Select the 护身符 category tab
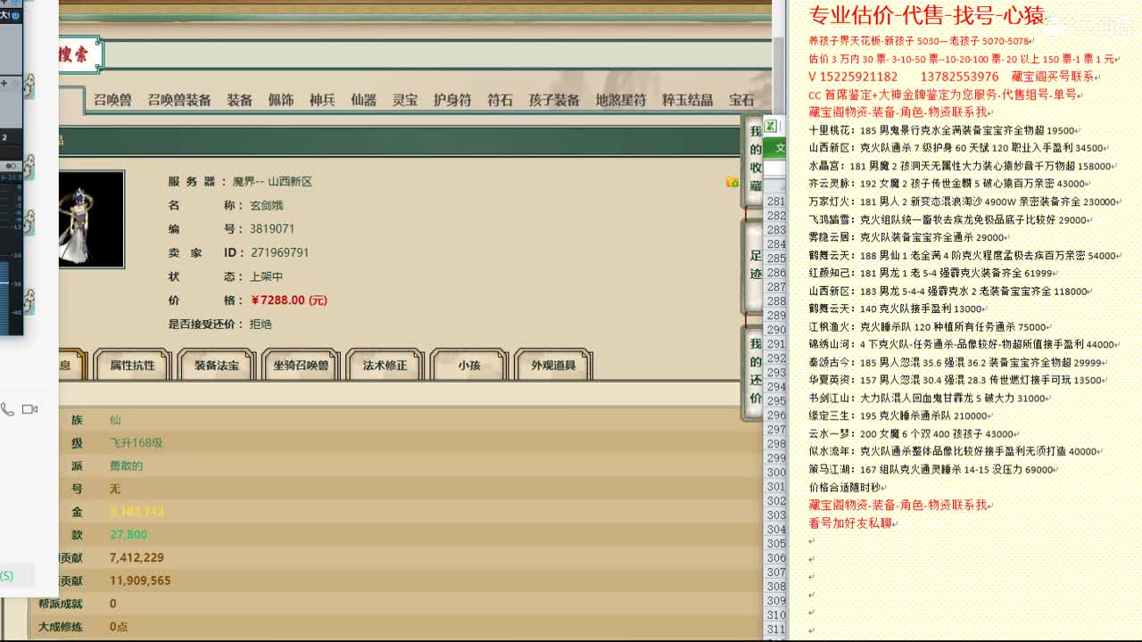Image resolution: width=1142 pixels, height=642 pixels. click(452, 100)
